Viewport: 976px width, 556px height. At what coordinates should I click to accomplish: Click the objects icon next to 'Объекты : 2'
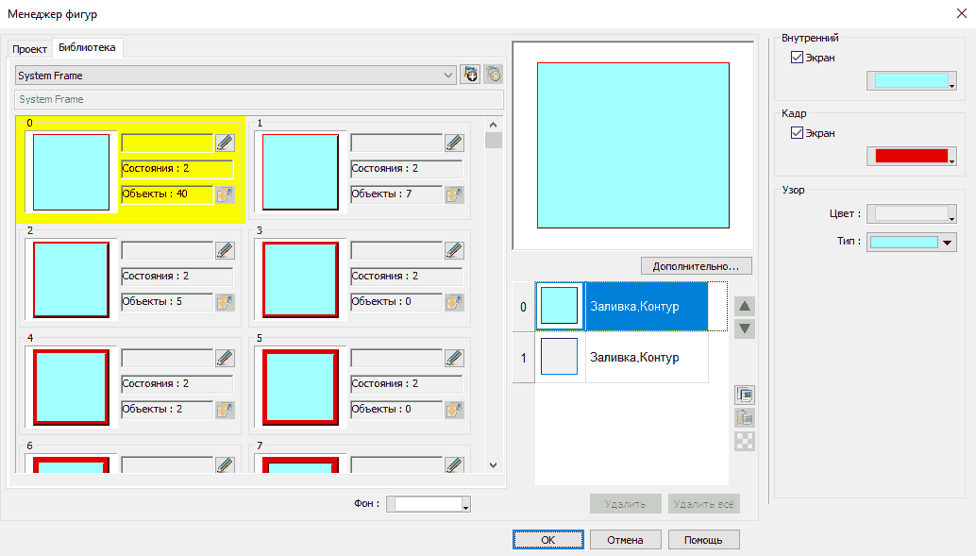(225, 410)
